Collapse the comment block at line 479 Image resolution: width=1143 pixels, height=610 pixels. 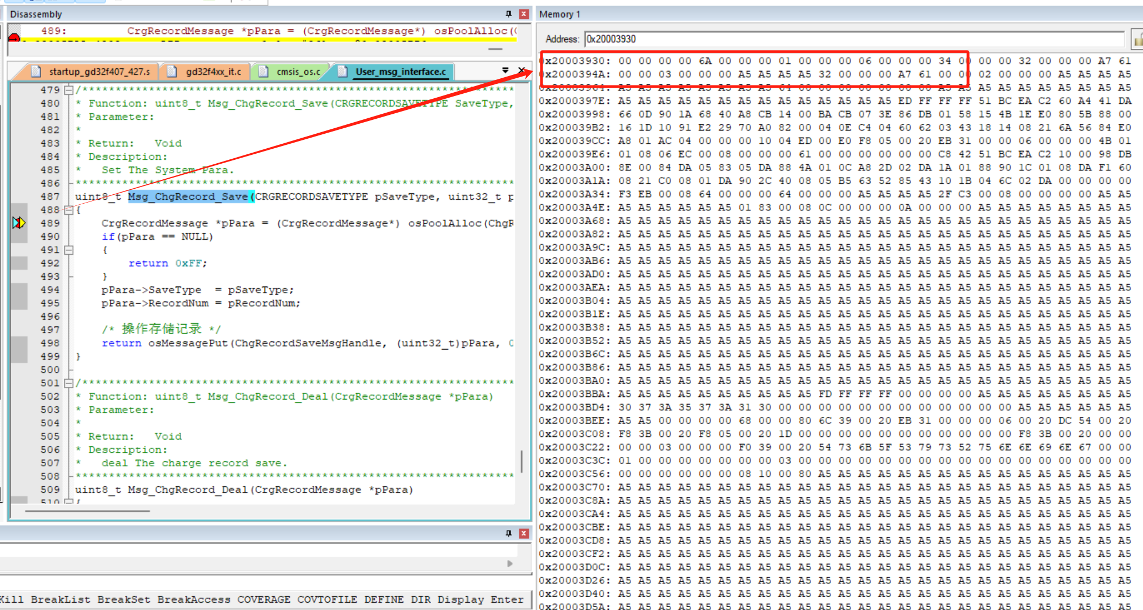point(69,90)
